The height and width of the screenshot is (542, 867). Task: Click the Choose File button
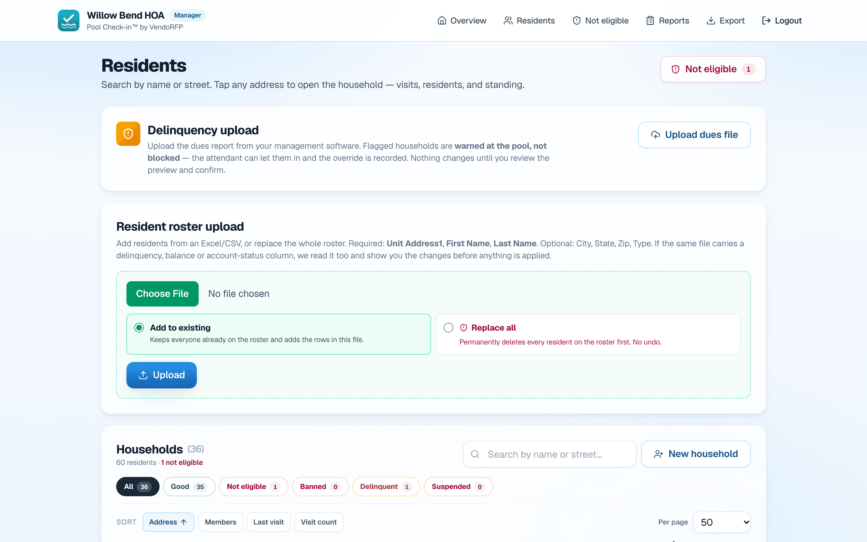(162, 294)
